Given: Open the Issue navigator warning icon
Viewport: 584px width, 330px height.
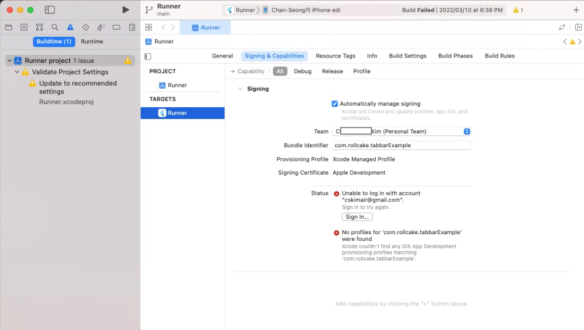Looking at the screenshot, I should pyautogui.click(x=70, y=27).
